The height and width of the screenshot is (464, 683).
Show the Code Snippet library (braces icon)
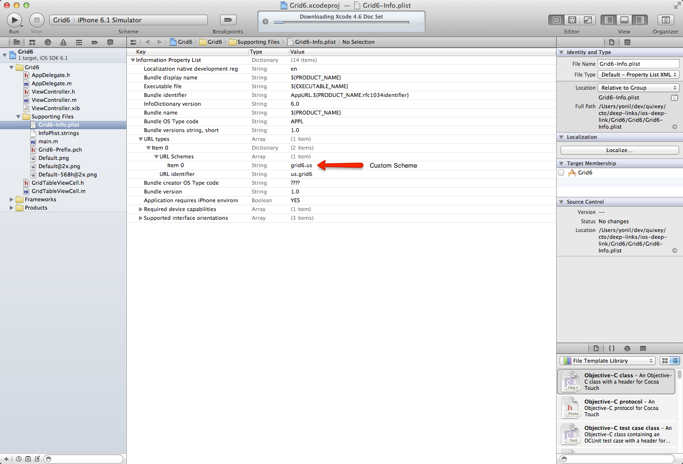coord(612,348)
